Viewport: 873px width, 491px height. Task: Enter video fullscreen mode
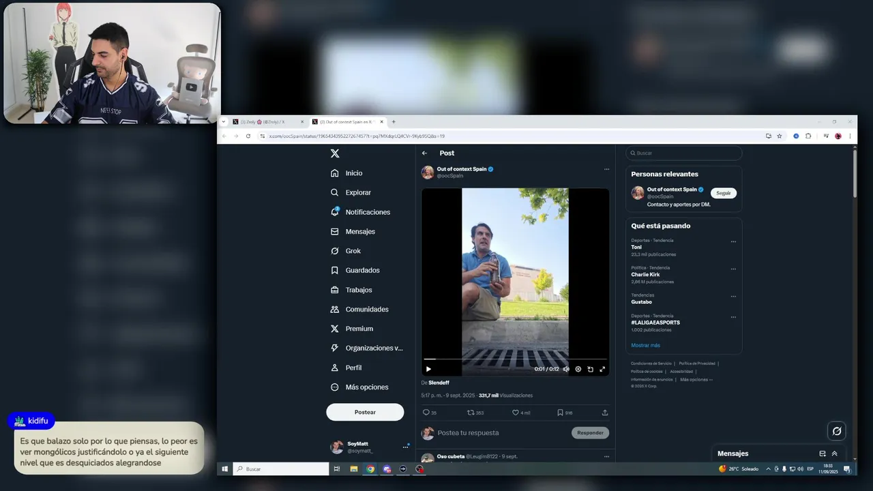pyautogui.click(x=602, y=369)
